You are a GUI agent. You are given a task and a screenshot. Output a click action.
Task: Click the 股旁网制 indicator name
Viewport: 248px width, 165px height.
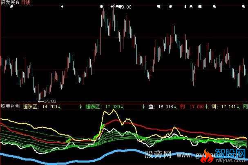pos(11,106)
